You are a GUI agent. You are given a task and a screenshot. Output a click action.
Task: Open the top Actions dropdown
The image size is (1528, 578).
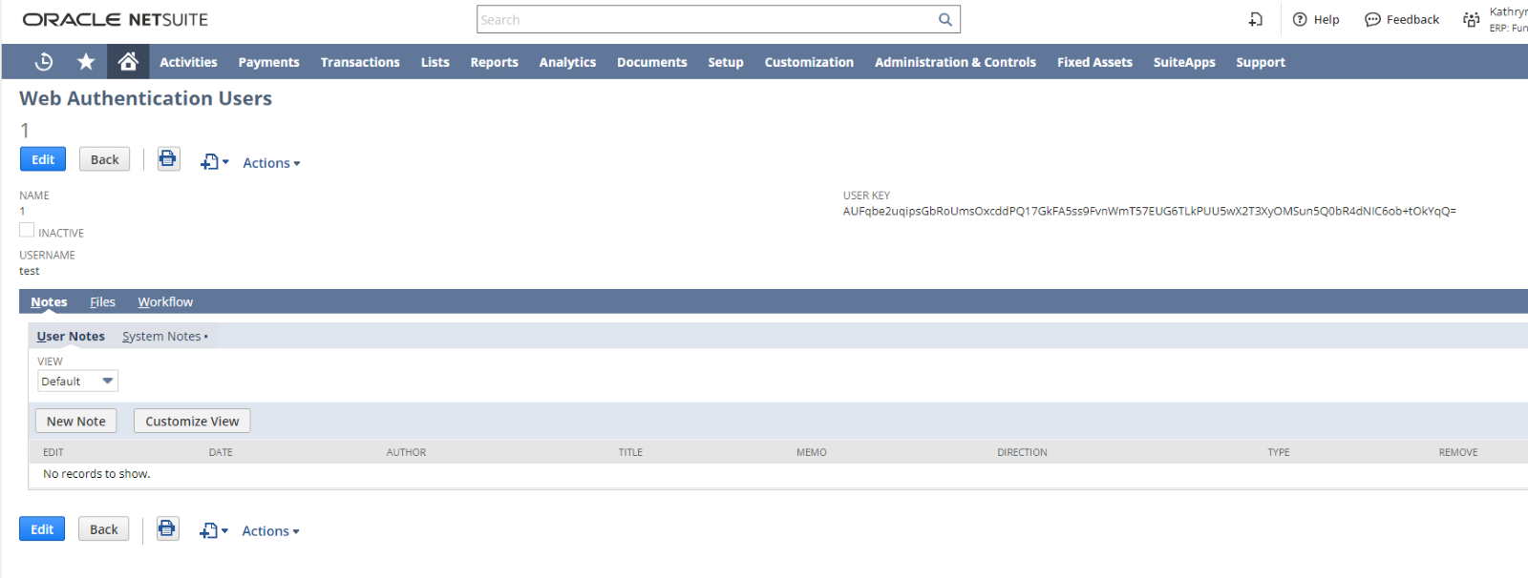coord(271,163)
